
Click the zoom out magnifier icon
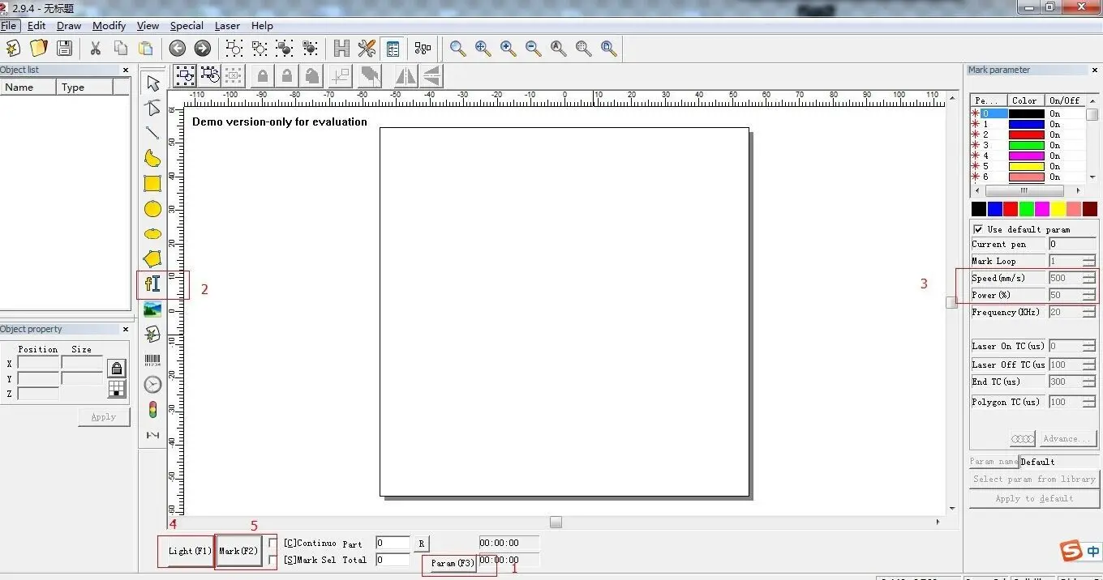click(x=534, y=49)
